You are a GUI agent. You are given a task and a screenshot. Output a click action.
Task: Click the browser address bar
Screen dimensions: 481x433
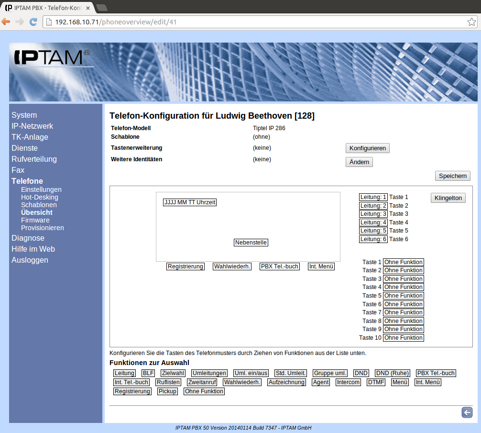(258, 22)
